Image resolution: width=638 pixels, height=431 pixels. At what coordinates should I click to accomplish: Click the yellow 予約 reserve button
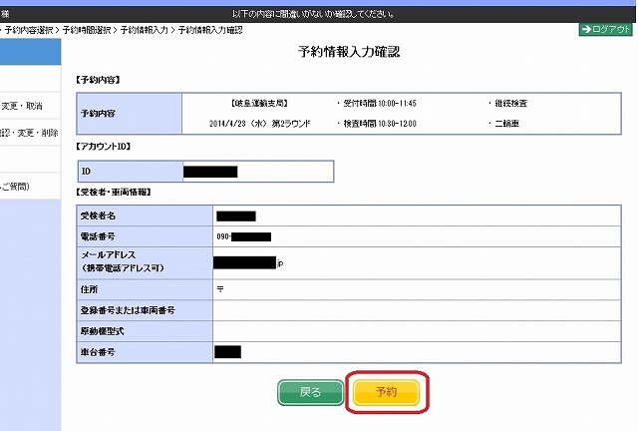pyautogui.click(x=386, y=392)
